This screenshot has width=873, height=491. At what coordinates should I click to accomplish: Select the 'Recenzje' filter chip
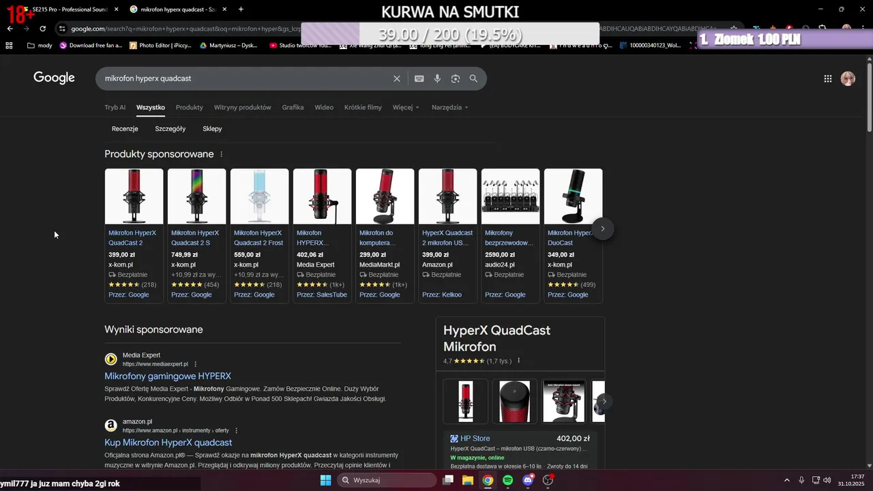125,129
